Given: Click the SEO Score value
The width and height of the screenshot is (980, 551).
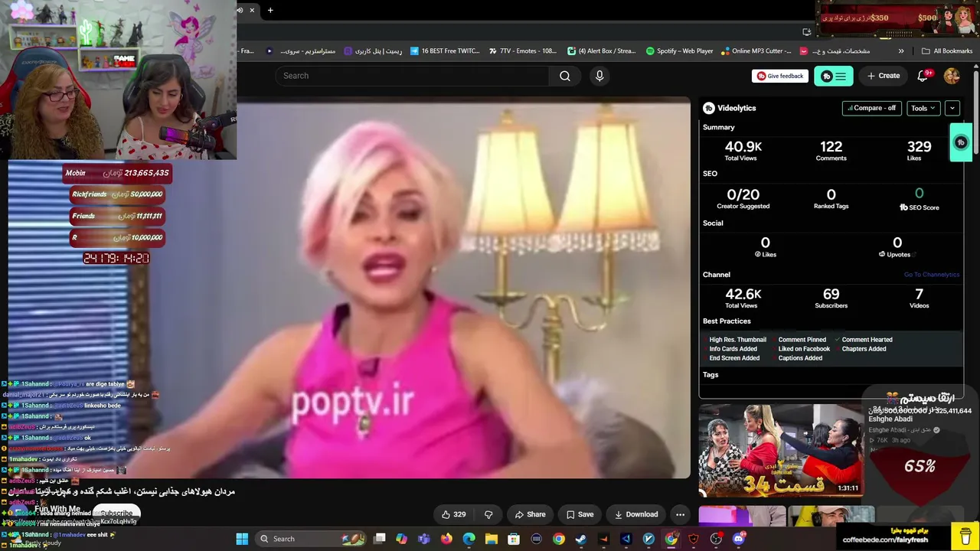Looking at the screenshot, I should tap(919, 193).
